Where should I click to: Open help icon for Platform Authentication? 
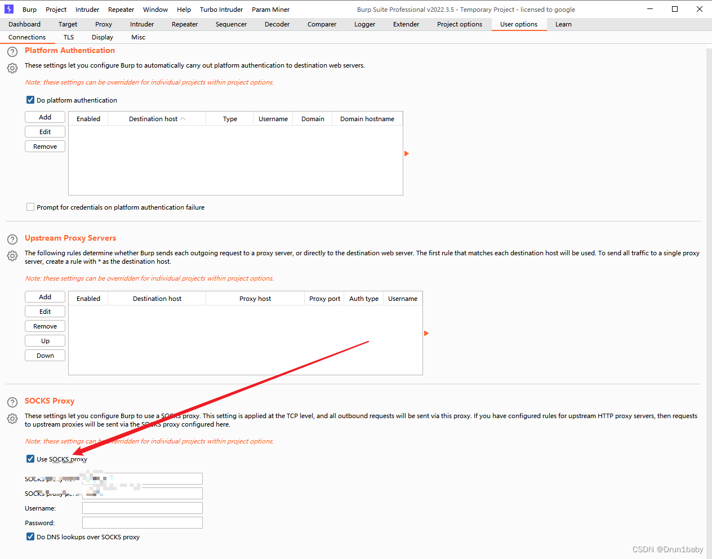click(x=12, y=52)
